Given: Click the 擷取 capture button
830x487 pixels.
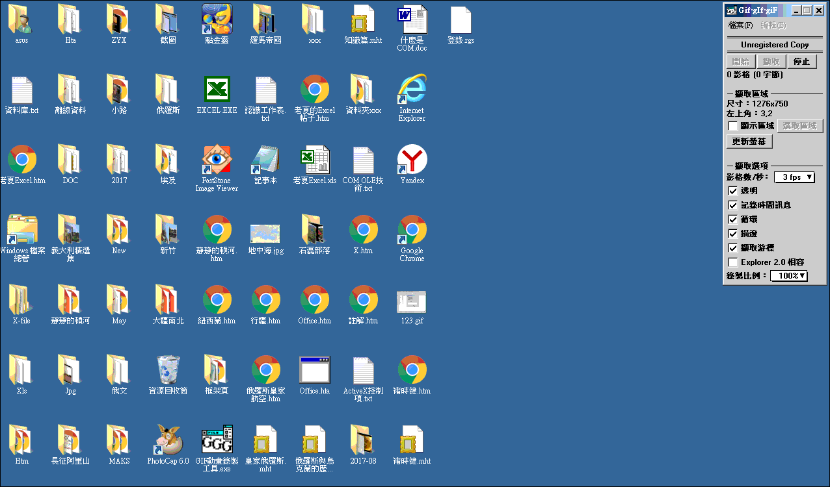Looking at the screenshot, I should point(771,62).
